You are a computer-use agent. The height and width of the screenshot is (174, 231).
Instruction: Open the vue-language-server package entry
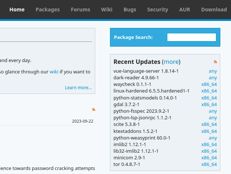(146, 71)
